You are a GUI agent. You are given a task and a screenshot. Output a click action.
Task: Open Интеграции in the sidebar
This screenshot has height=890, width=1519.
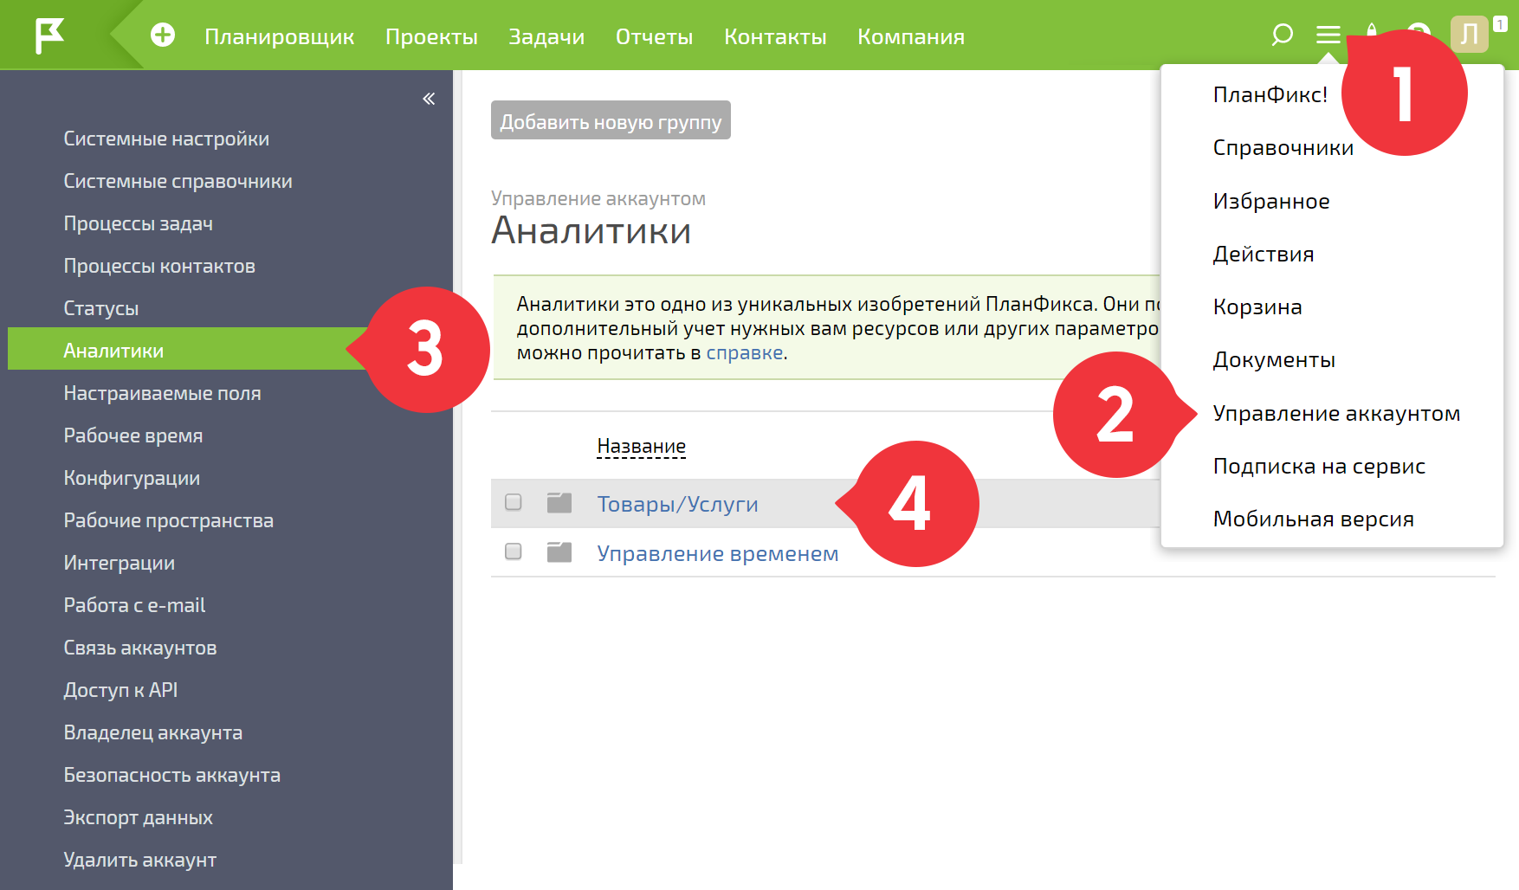(119, 563)
